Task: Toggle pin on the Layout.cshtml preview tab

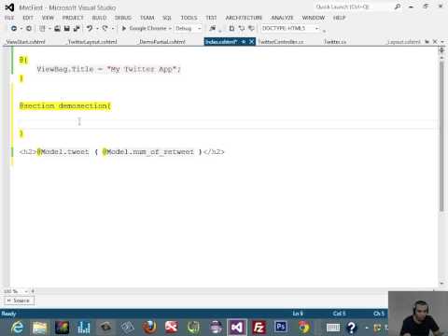Action: click(x=427, y=42)
